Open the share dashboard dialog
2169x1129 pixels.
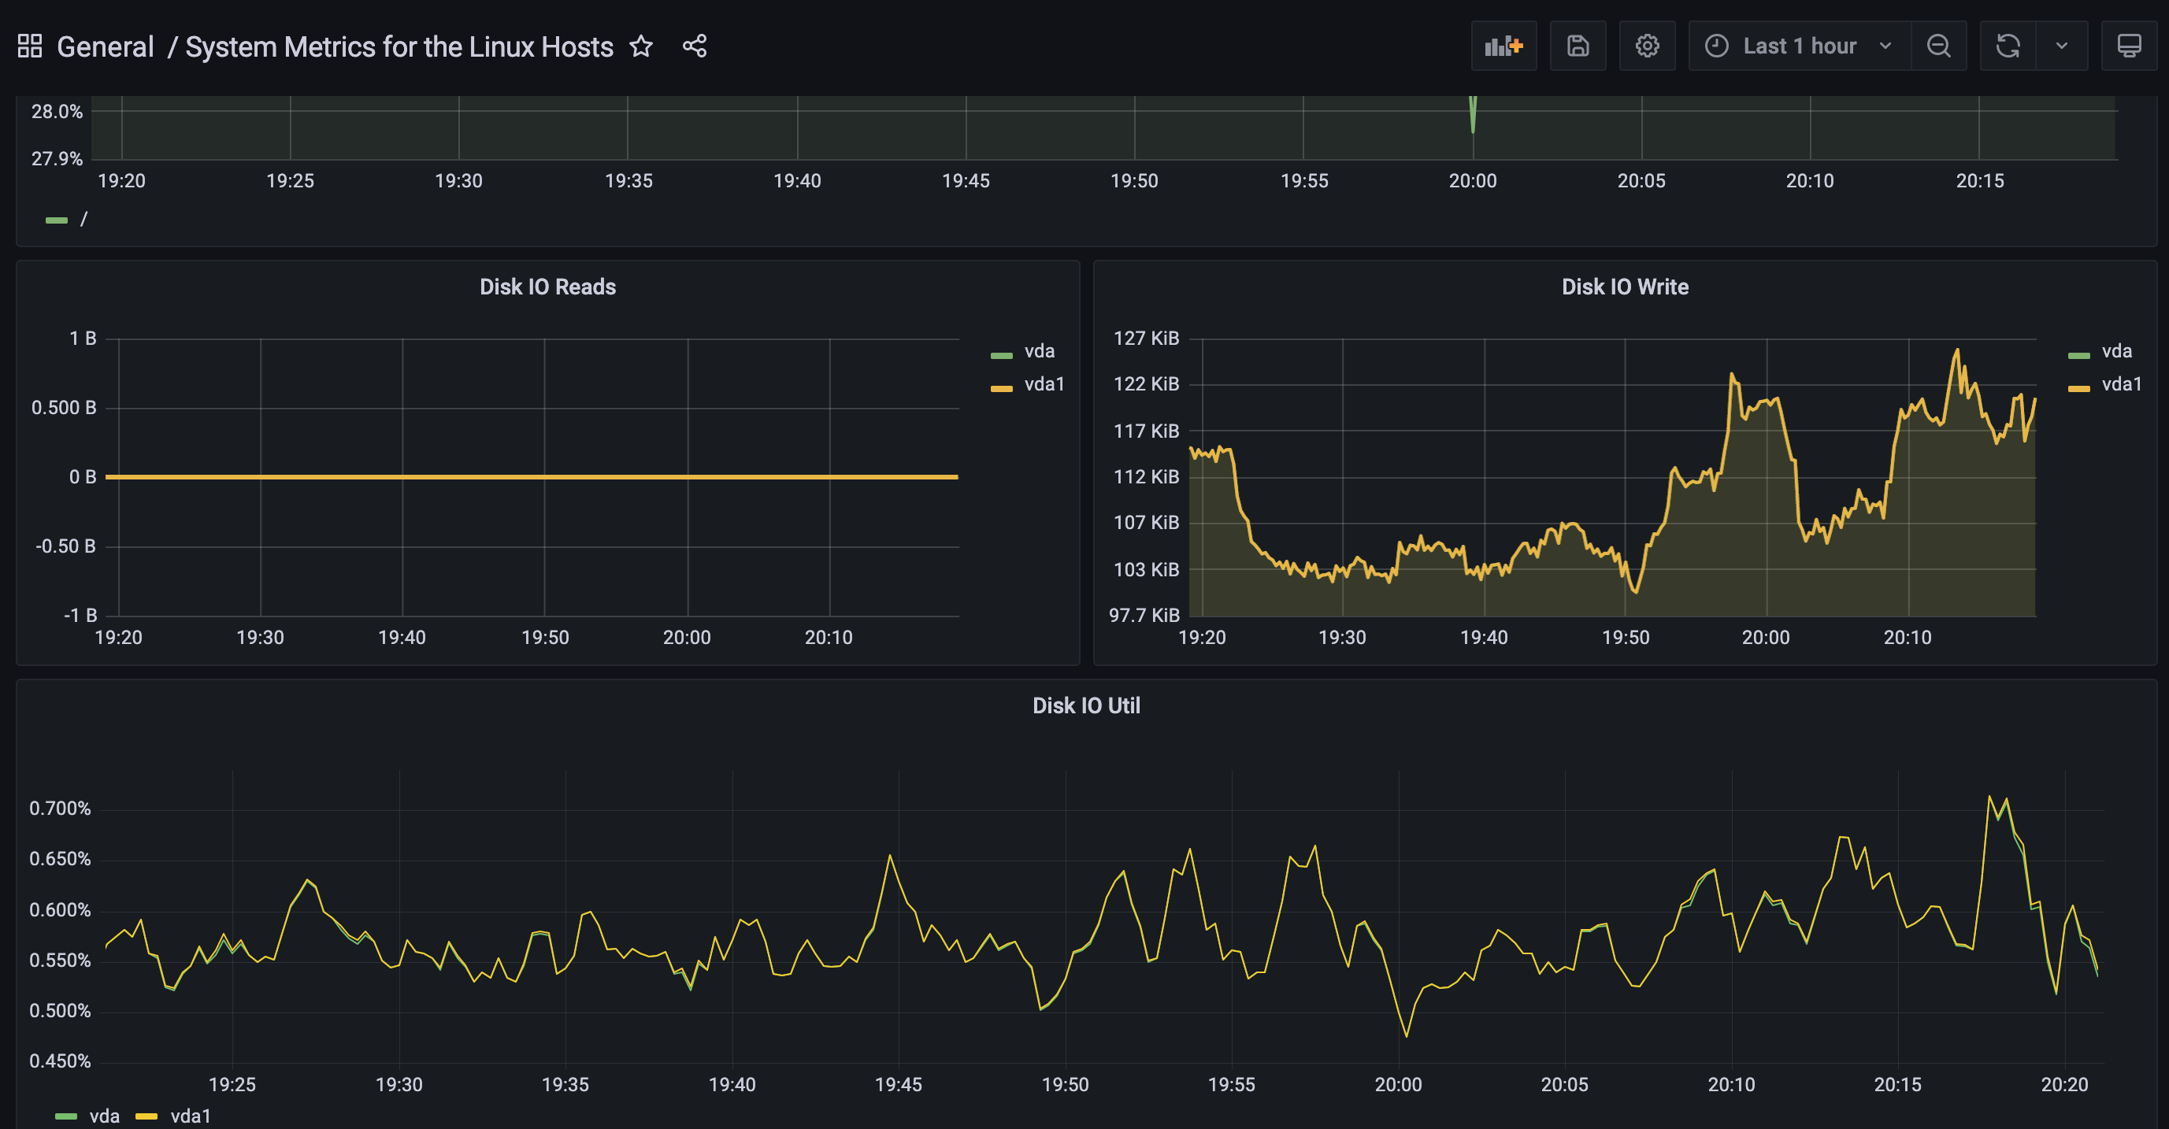(x=695, y=46)
